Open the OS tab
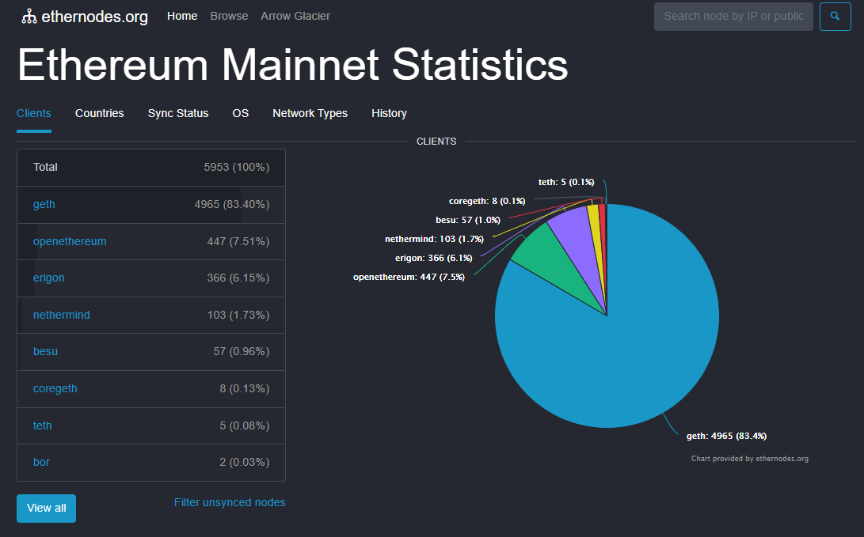864x537 pixels. 240,113
